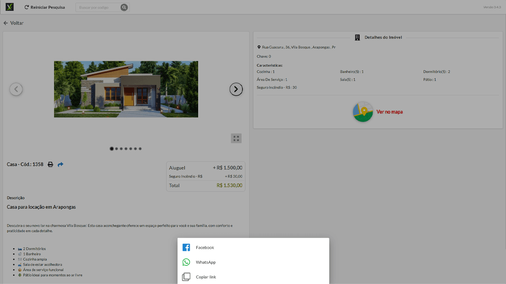This screenshot has width=506, height=284.
Task: Click the location pin beside Rua Guacuru address
Action: tap(259, 47)
